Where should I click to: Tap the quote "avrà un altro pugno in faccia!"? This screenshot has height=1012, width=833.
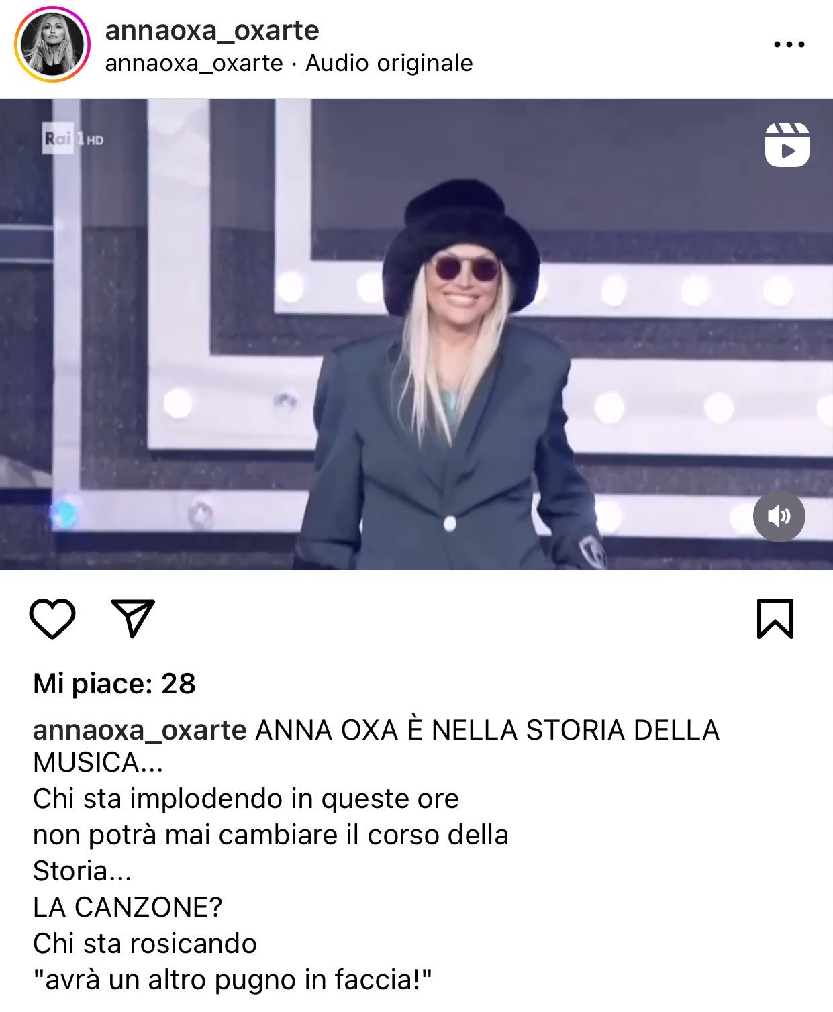tap(232, 980)
